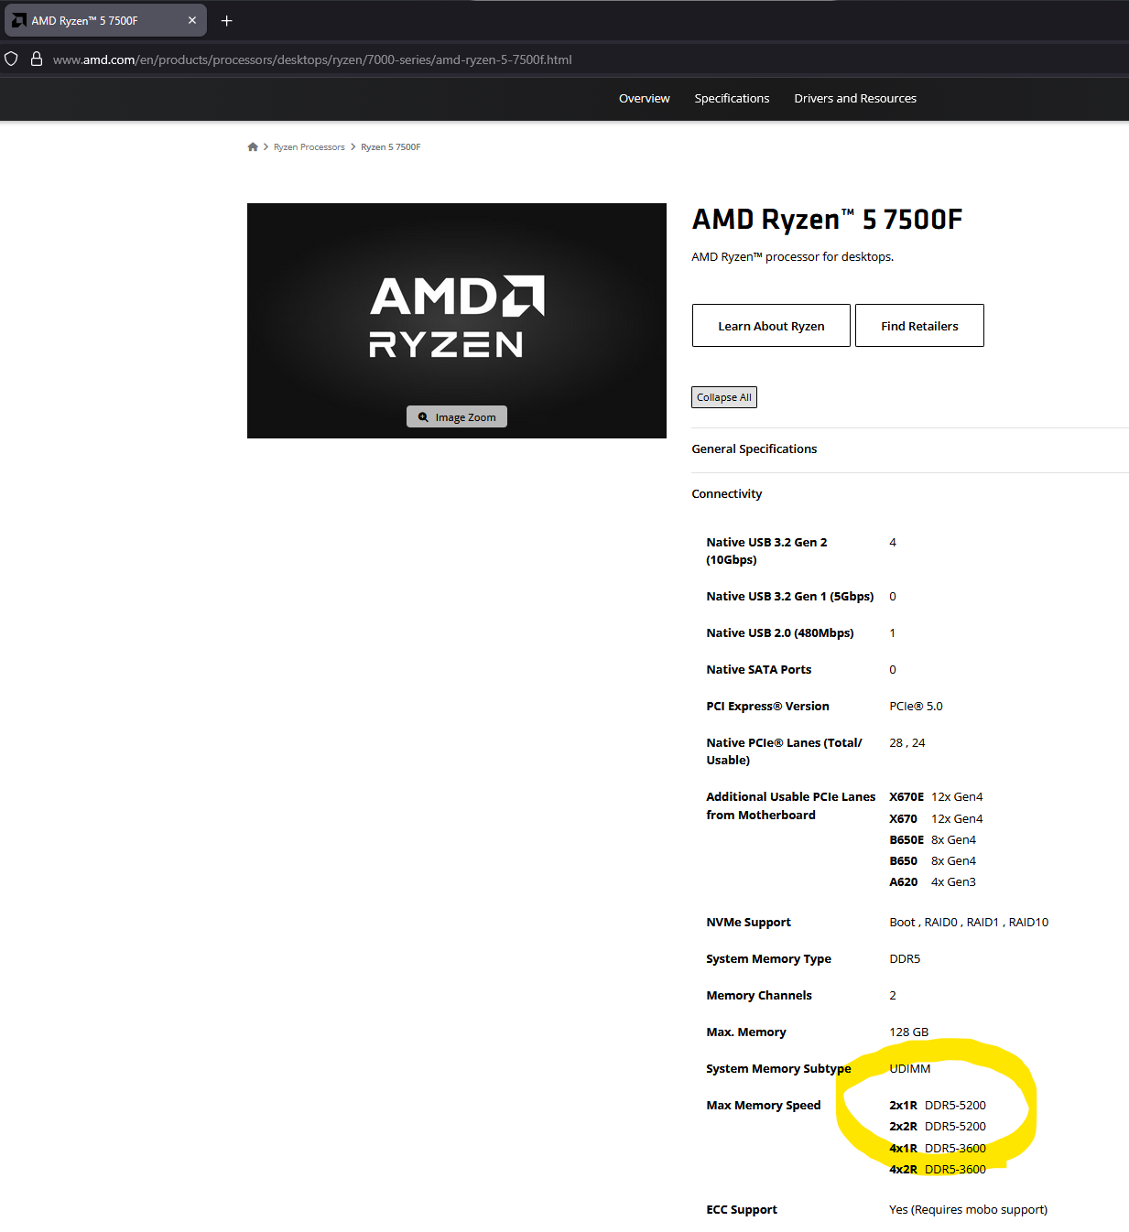Click the shield tracking protection icon
This screenshot has width=1129, height=1232.
click(11, 59)
